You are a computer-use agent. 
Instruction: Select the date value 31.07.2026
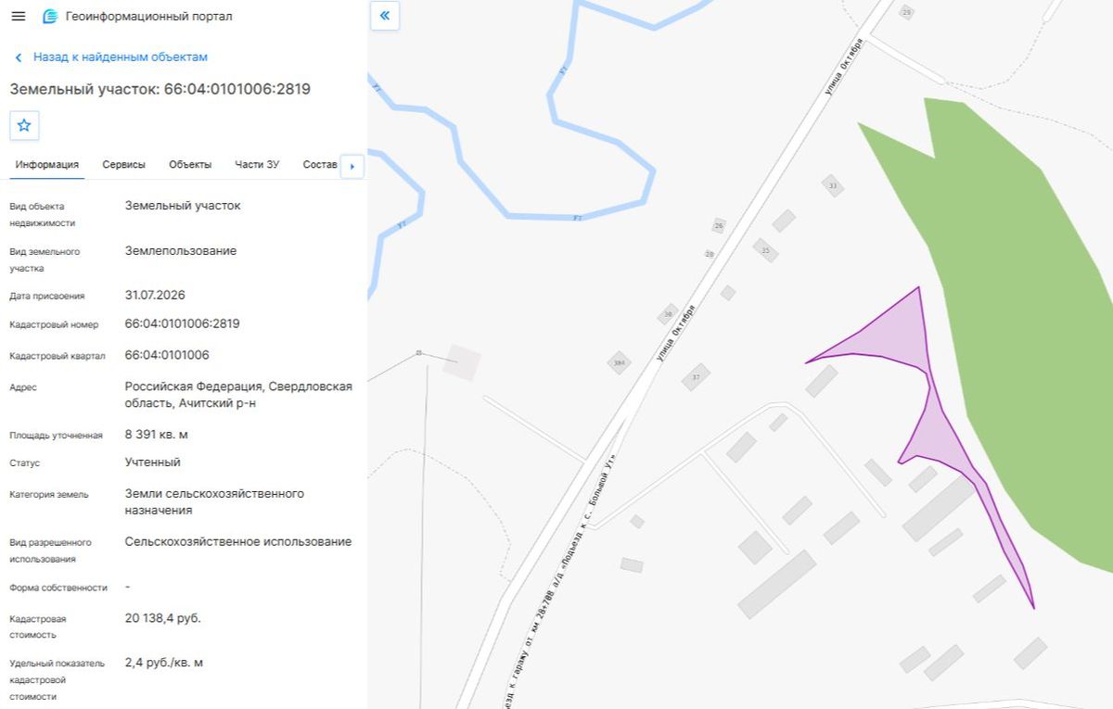155,296
